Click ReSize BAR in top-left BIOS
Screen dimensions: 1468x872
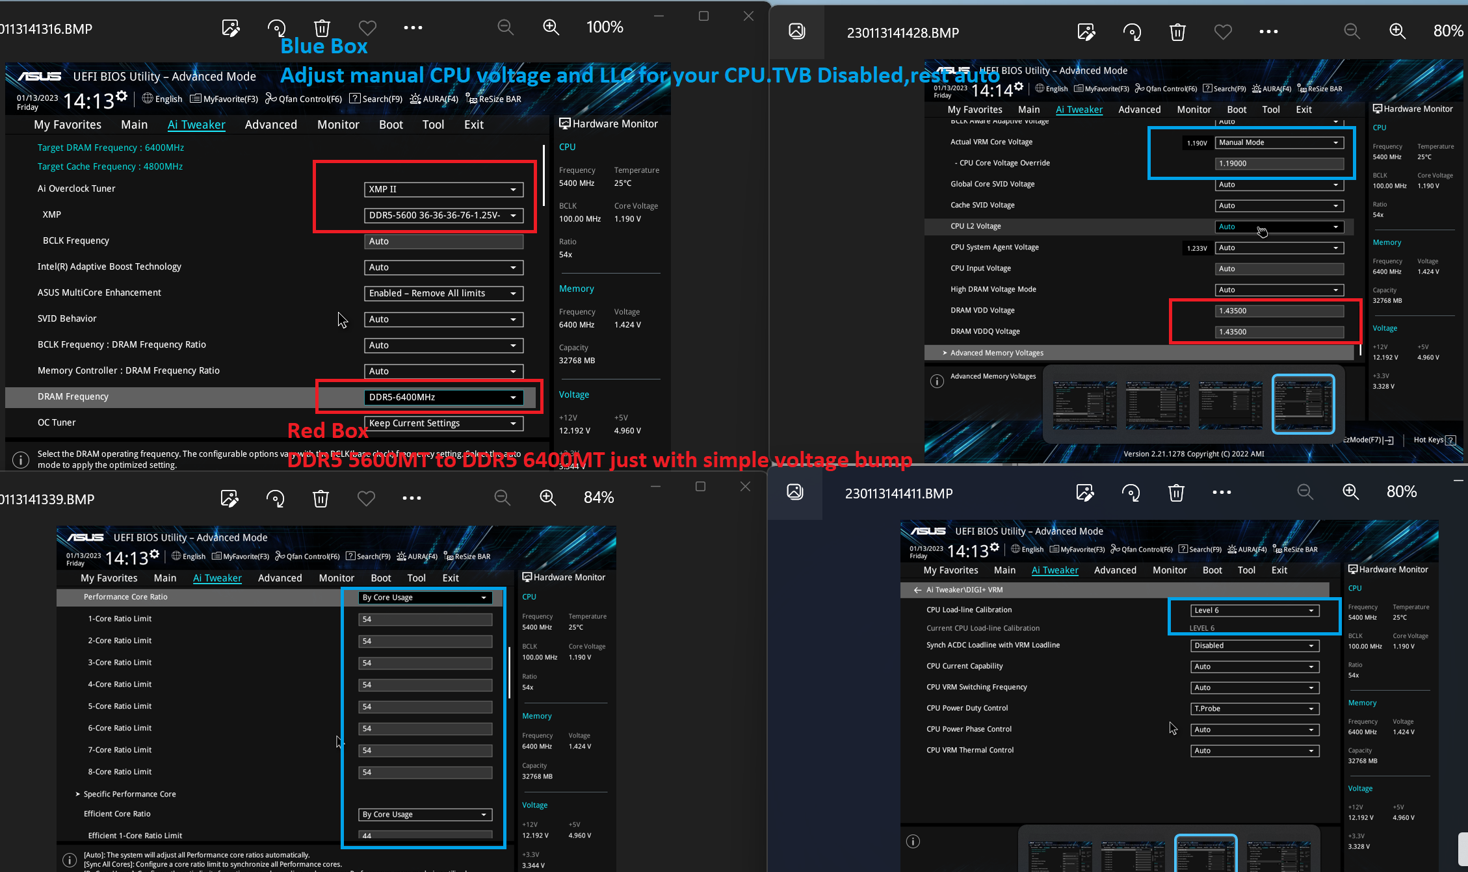(x=493, y=99)
